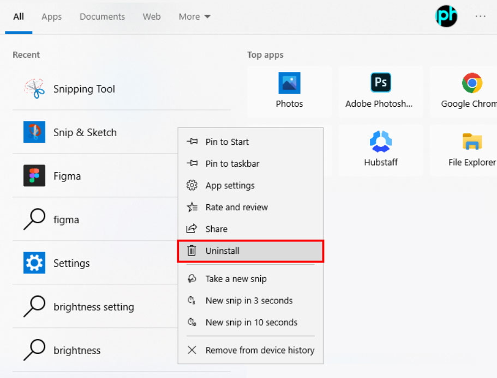
Task: Select Share from the context menu
Action: pyautogui.click(x=250, y=229)
